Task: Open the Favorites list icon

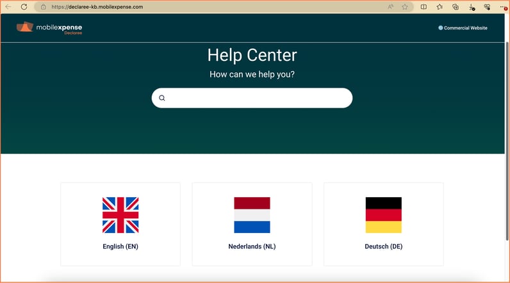Action: click(440, 7)
